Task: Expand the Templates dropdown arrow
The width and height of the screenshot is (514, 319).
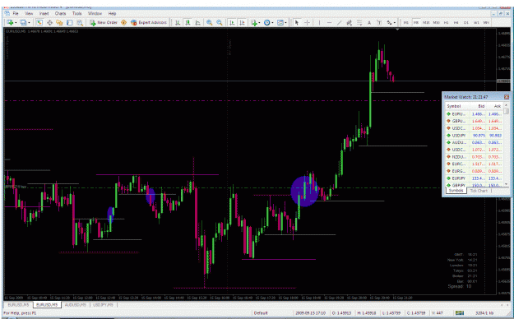Action: (x=285, y=23)
